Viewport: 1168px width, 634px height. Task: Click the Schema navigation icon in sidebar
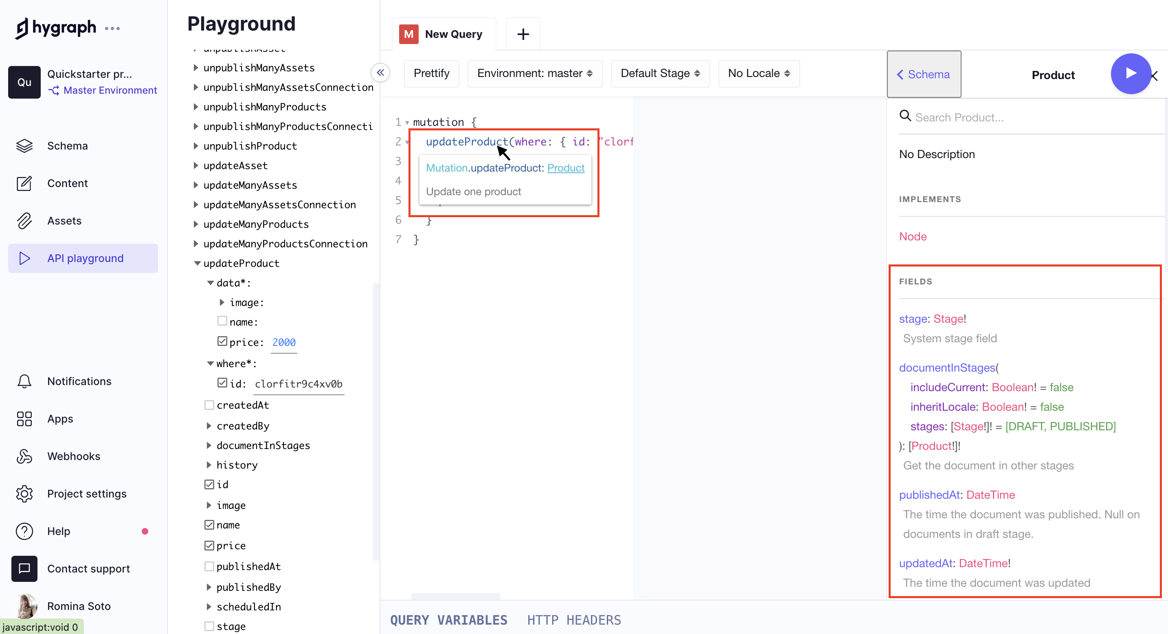[24, 145]
